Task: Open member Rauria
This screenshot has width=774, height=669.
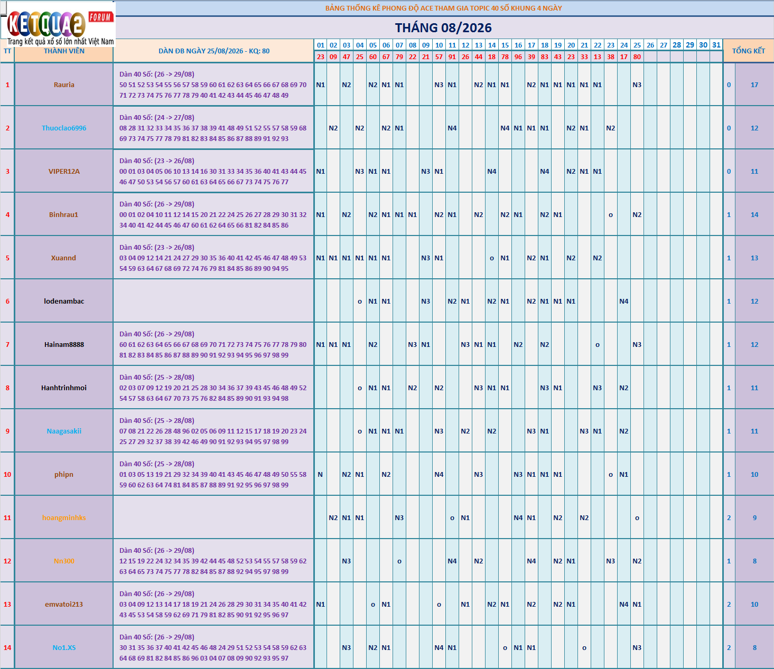Action: coord(64,84)
